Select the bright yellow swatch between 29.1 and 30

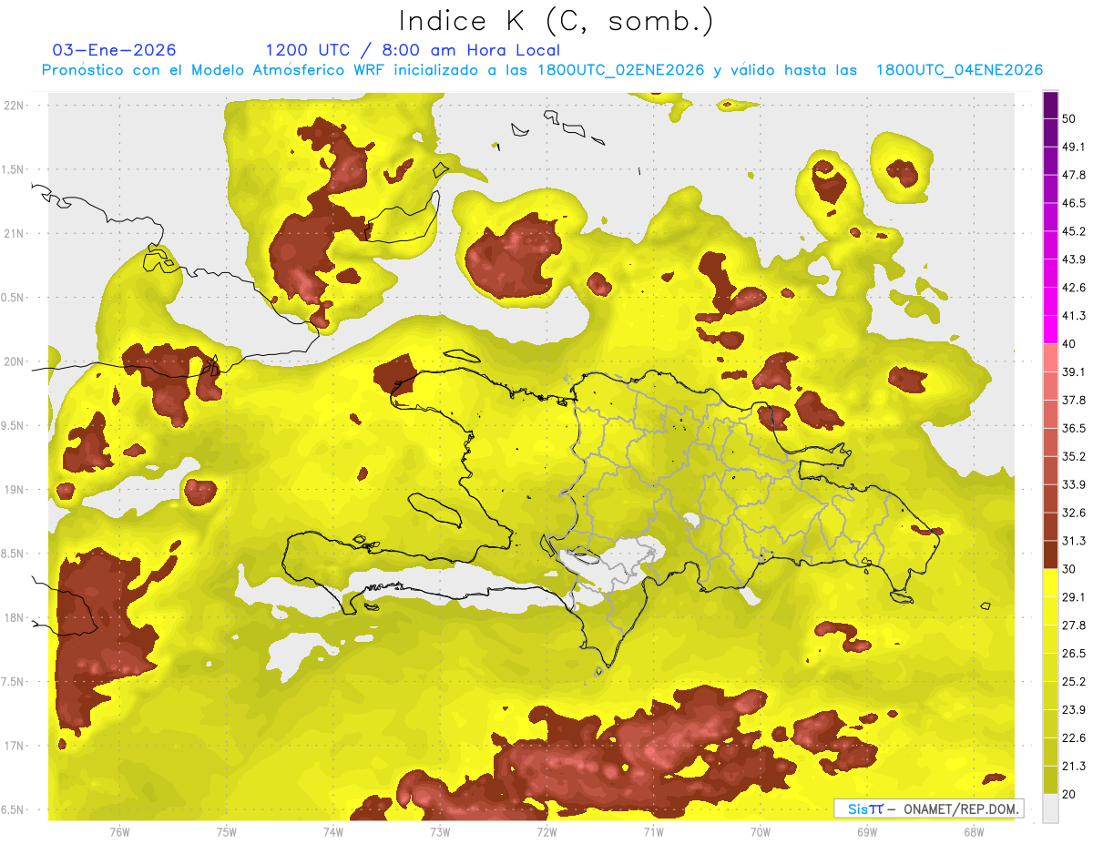click(x=1050, y=583)
